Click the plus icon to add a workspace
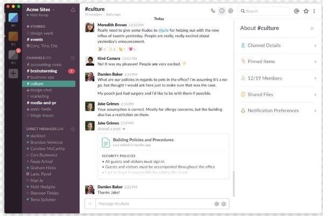323x216 pixels. pyautogui.click(x=13, y=73)
